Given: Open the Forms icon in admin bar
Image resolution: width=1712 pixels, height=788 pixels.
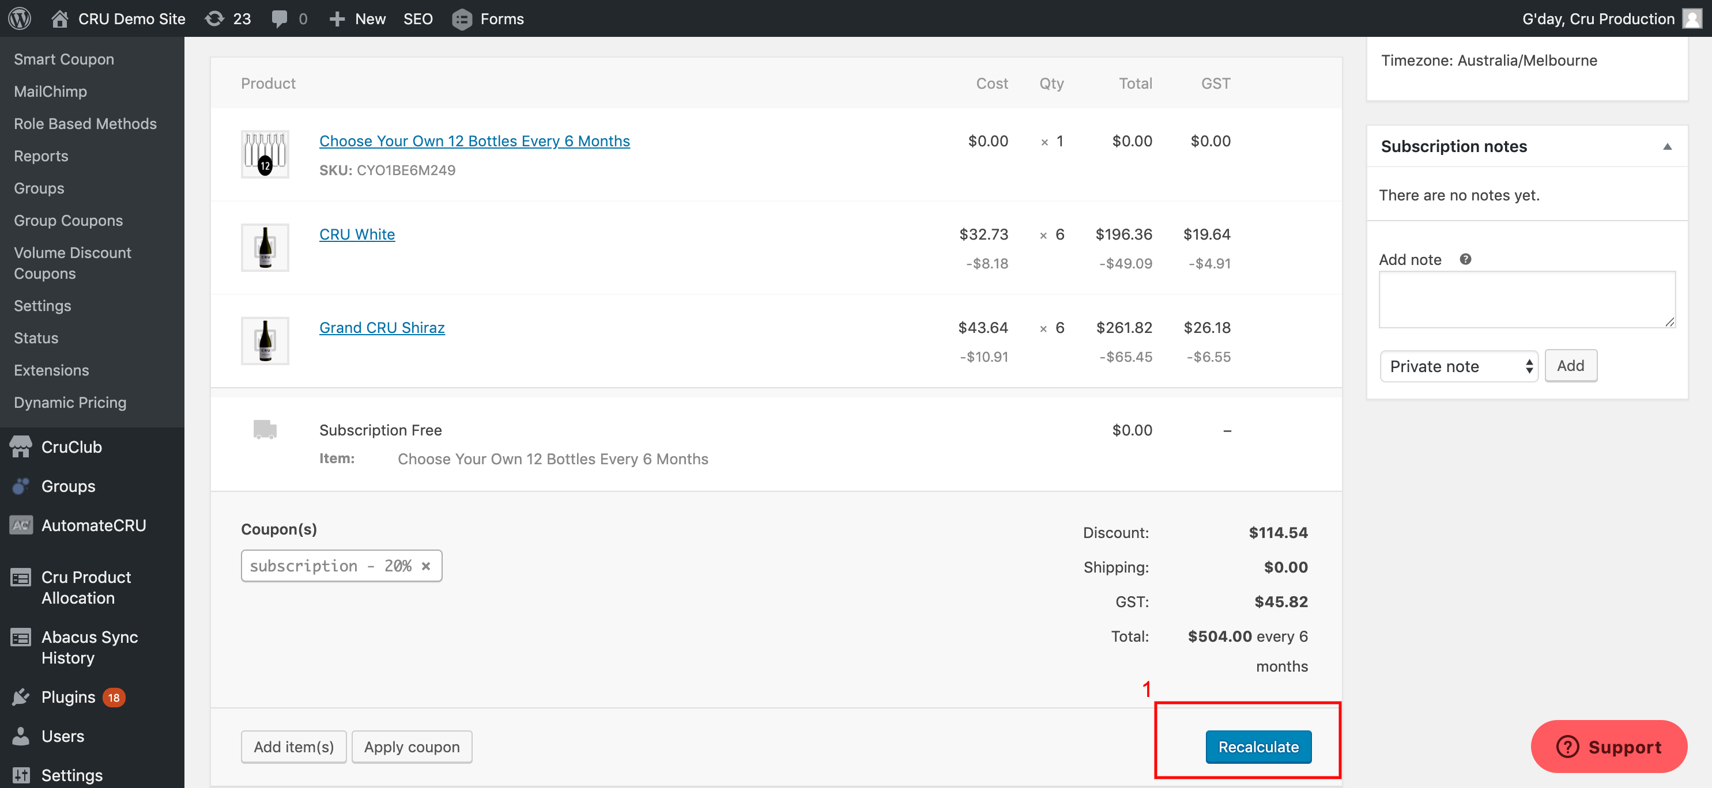Looking at the screenshot, I should (462, 18).
